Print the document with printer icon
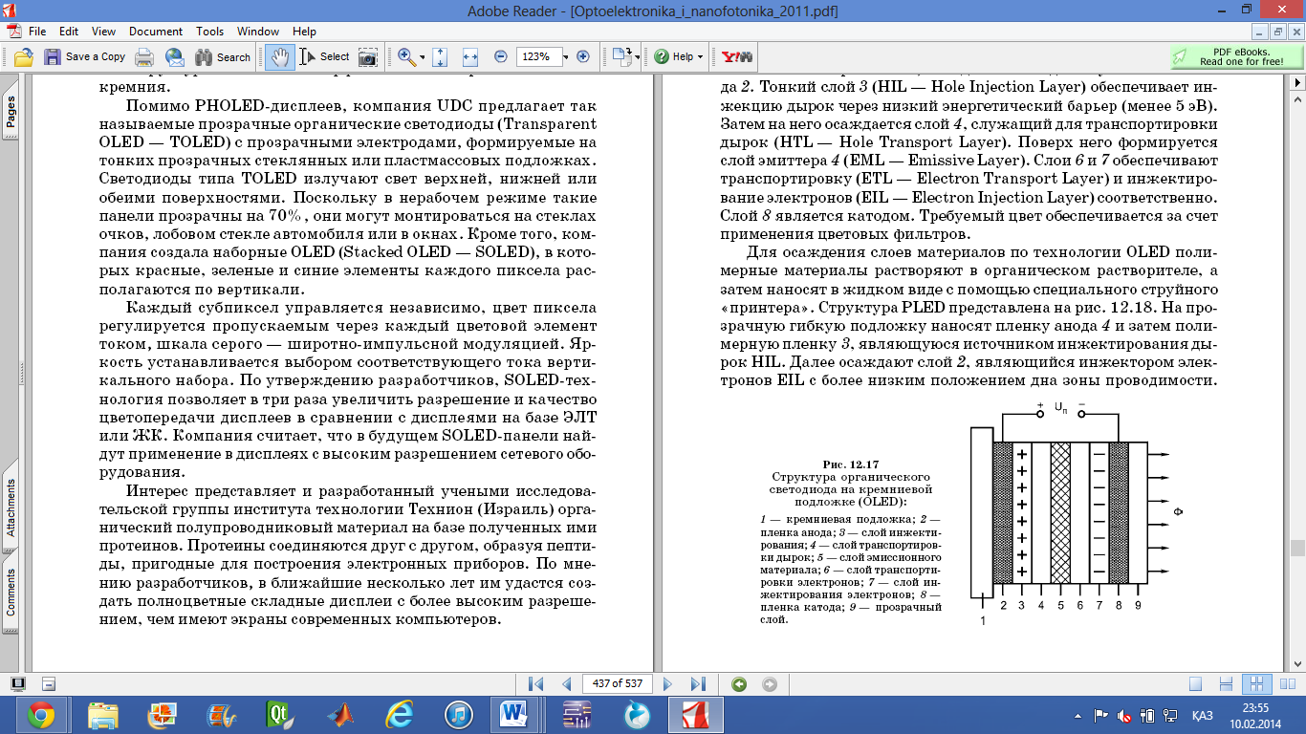 pos(144,56)
